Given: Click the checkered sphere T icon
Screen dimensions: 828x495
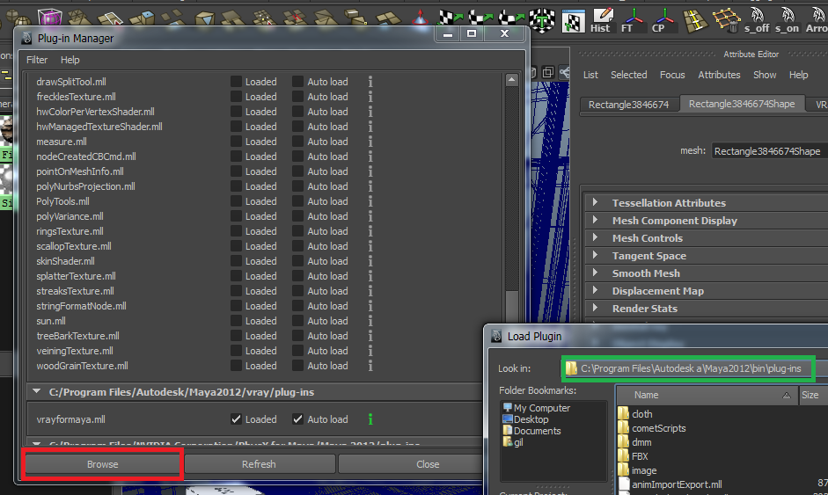Looking at the screenshot, I should coord(542,20).
